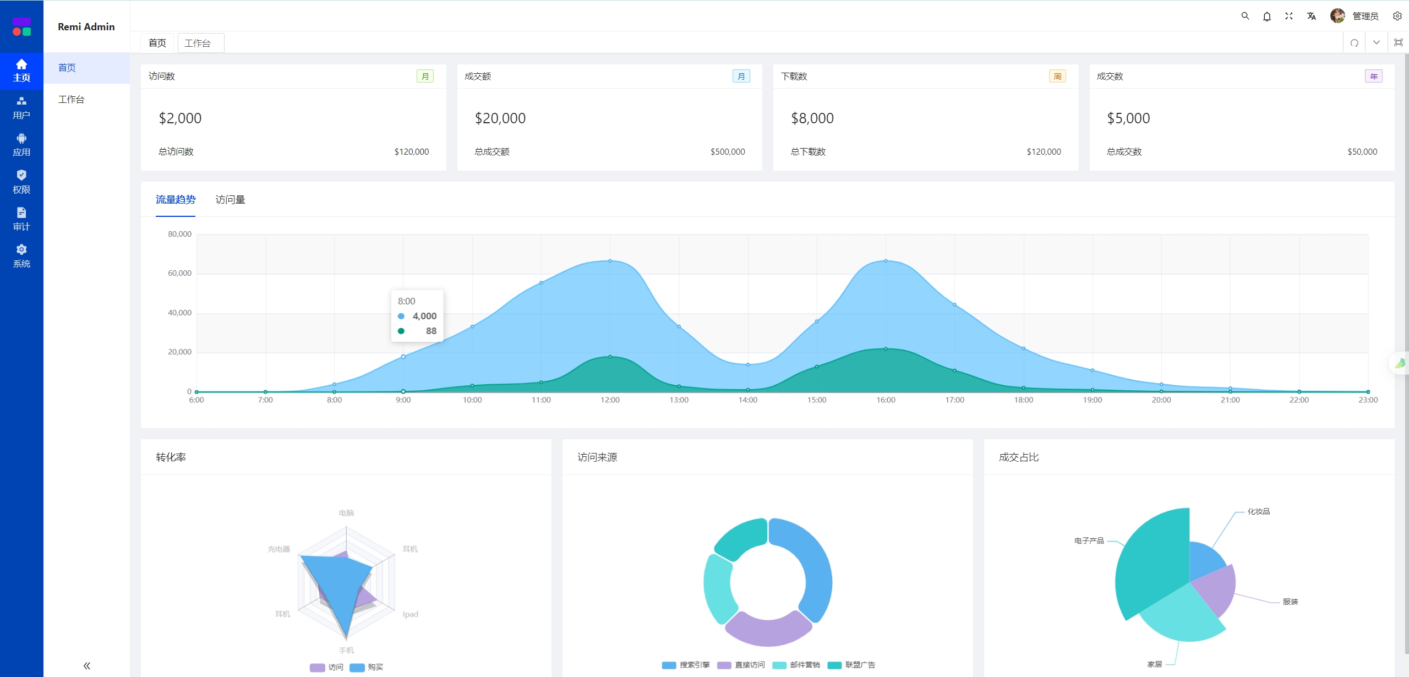Switch to the 工作台 page tab

pos(200,43)
